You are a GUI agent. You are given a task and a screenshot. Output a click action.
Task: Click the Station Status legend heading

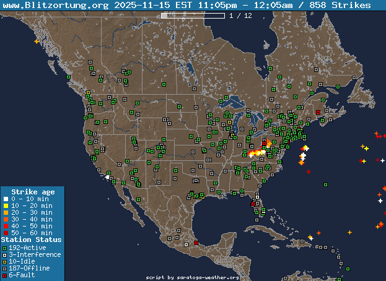[32, 240]
